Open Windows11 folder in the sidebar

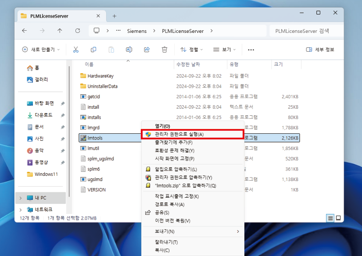pos(42,174)
